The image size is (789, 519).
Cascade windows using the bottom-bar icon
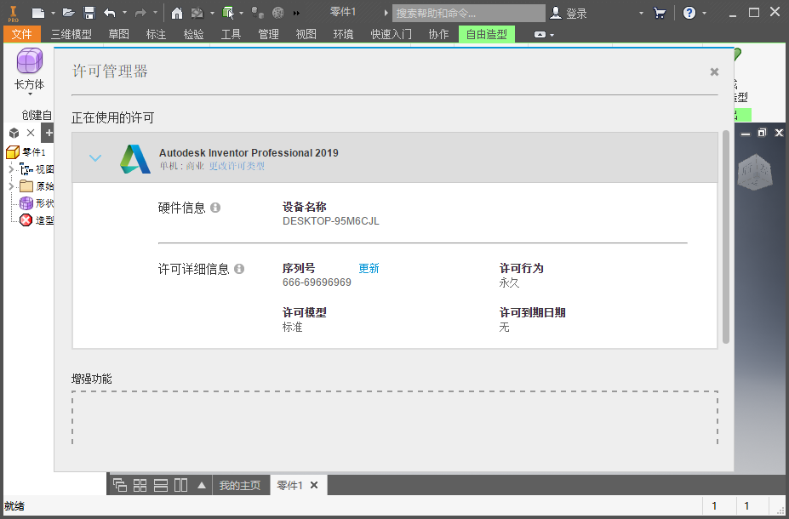(x=120, y=485)
